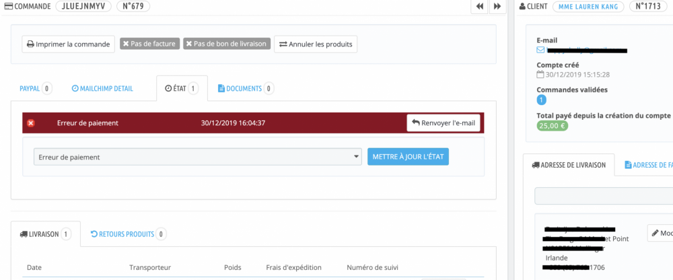Screen dimensions: 673x280
Task: Click the validated orders count badge
Action: click(542, 100)
